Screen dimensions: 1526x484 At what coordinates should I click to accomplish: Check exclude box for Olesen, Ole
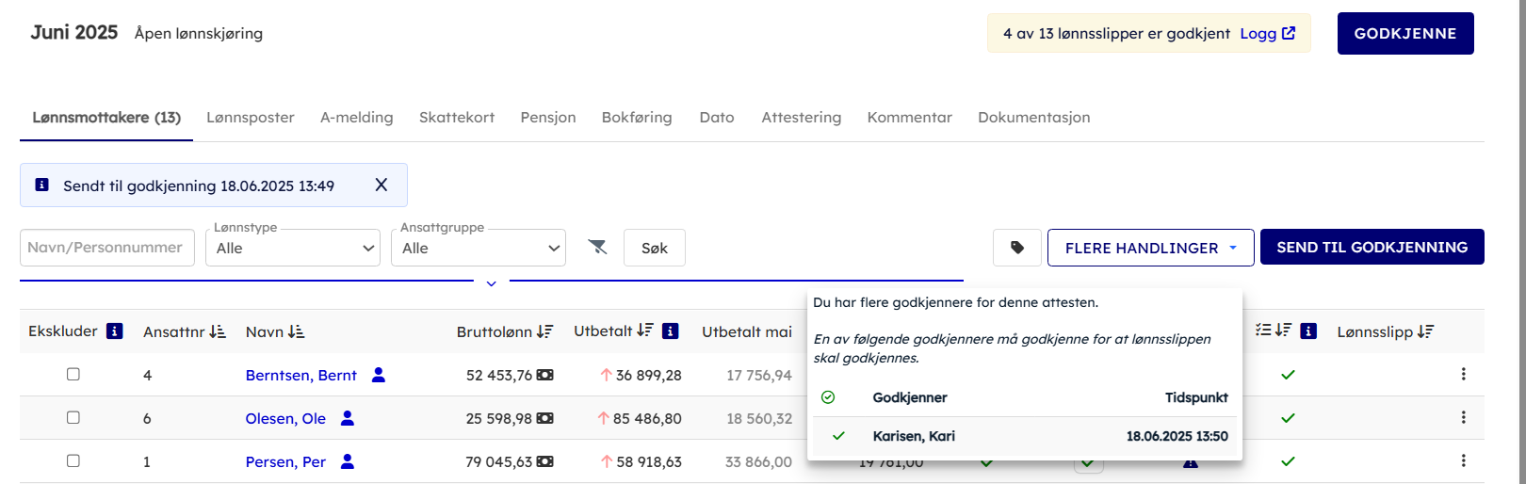point(73,418)
